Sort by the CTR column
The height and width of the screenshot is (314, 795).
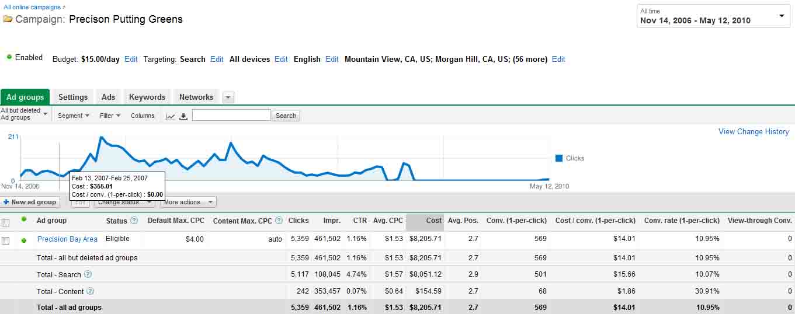(360, 221)
